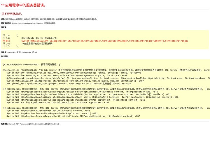Click red line 15 SqlDependency.Start code

(x=95, y=41)
